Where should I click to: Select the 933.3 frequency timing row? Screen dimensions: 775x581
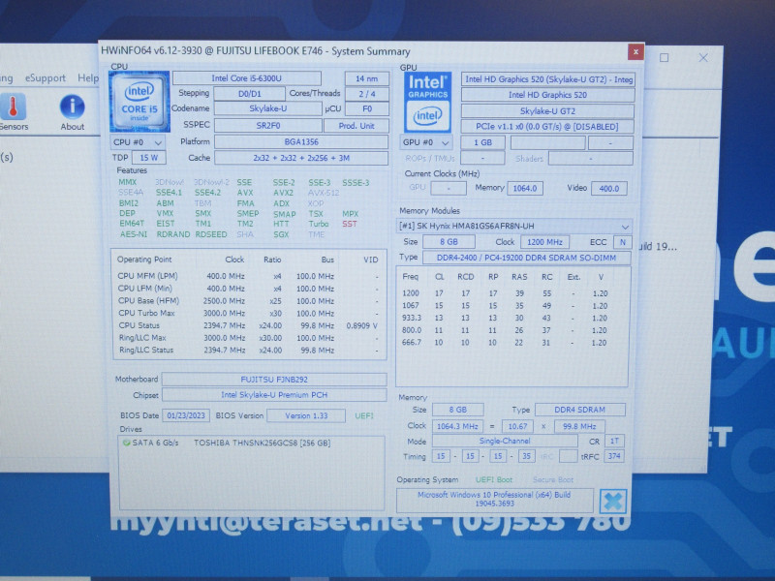(505, 319)
